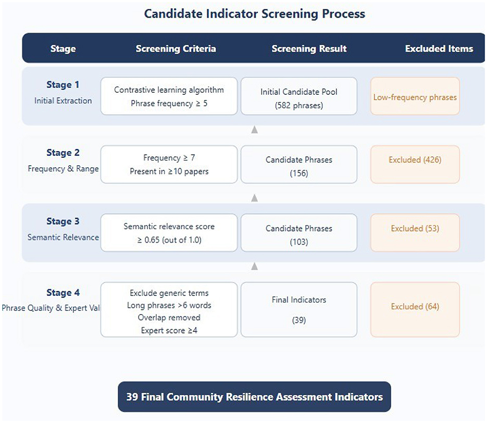This screenshot has width=487, height=423.
Task: Click the Semantic relevance score criteria box
Action: click(x=169, y=232)
